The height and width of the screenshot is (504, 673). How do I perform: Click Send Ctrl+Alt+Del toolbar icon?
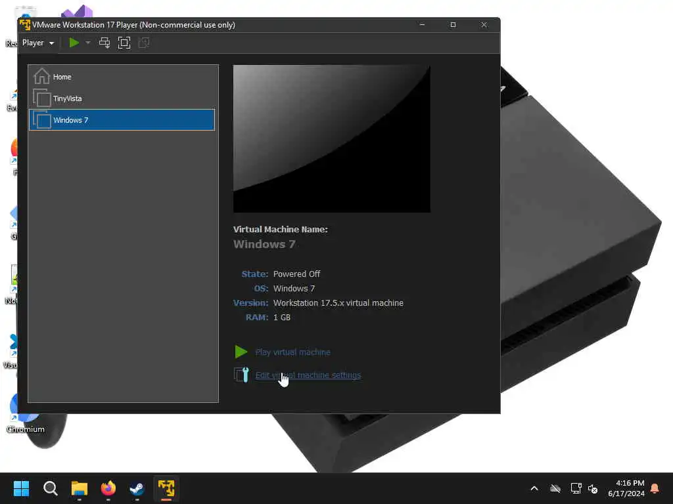pyautogui.click(x=104, y=43)
